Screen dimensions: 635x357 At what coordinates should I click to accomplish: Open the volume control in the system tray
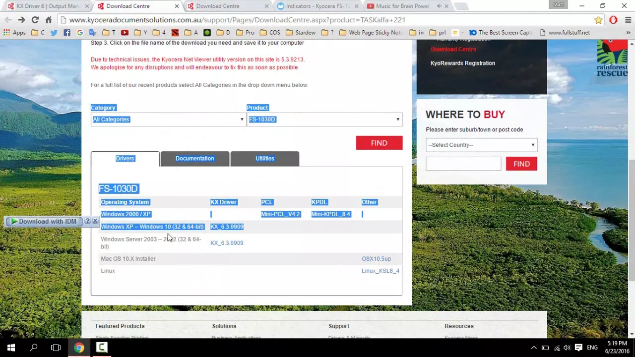tap(567, 348)
